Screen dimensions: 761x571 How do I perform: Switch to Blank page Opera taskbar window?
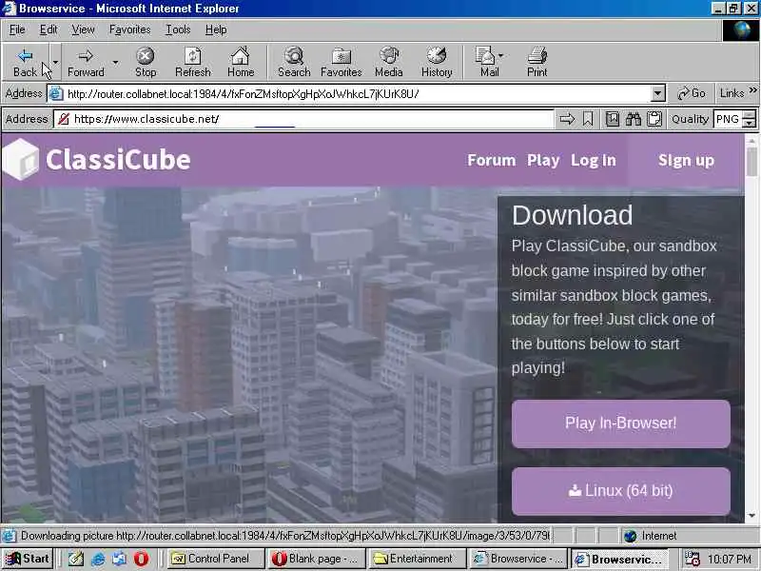click(x=317, y=559)
